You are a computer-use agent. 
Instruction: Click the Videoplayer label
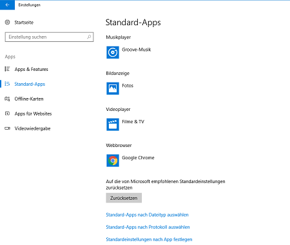[x=118, y=110]
